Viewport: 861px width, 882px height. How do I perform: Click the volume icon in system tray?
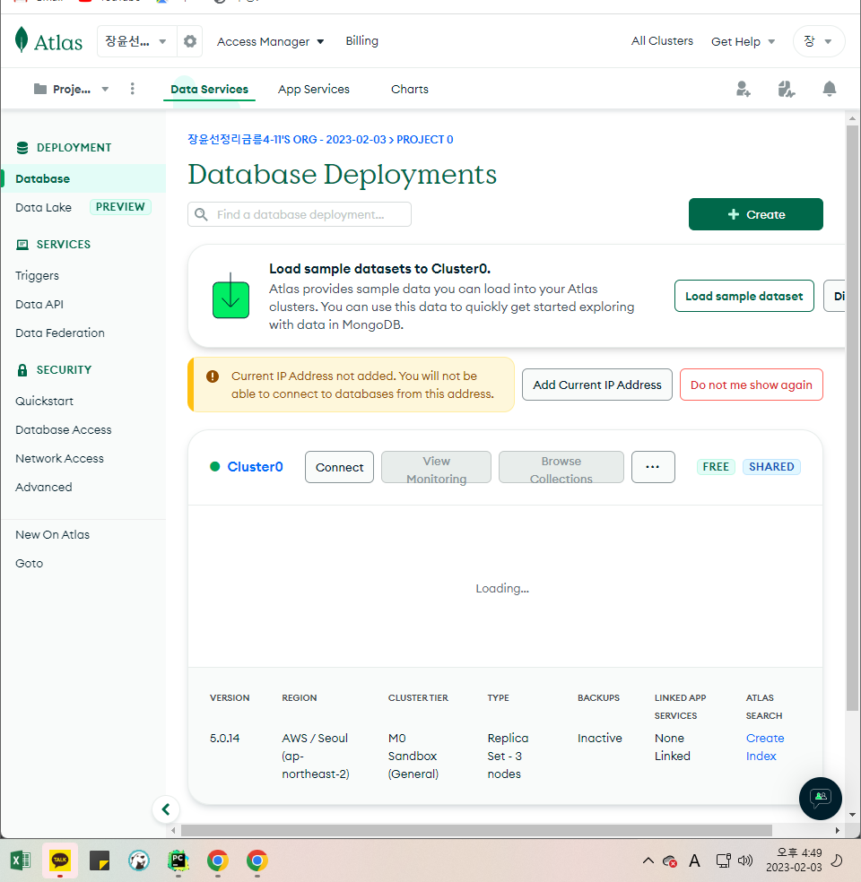(745, 860)
